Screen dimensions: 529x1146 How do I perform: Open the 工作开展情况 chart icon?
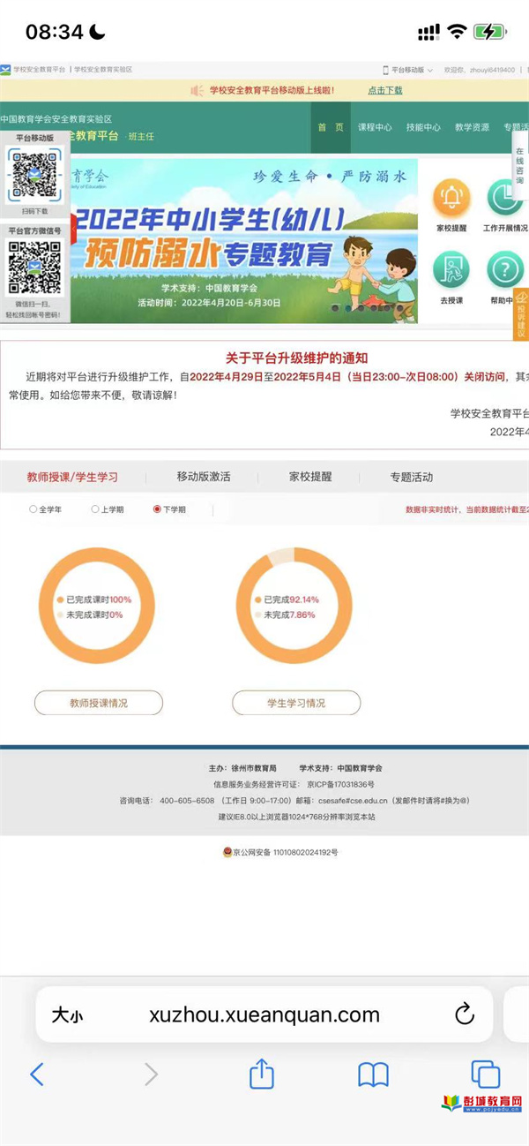[505, 199]
